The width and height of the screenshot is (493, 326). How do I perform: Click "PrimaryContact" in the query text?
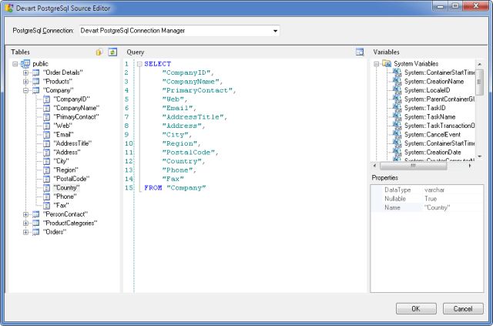197,90
